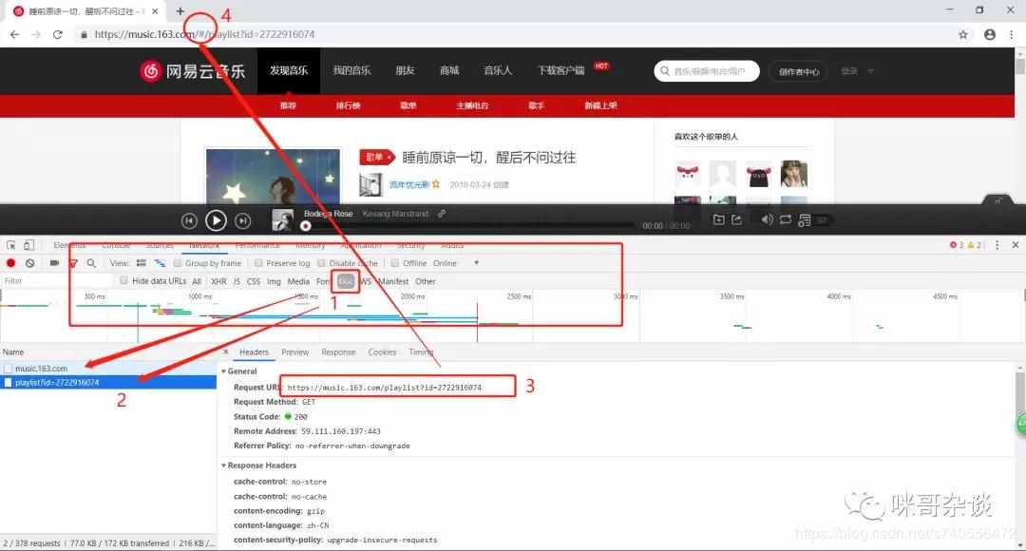Open the 排行榜 navigation link
Image resolution: width=1026 pixels, height=551 pixels.
click(x=348, y=105)
